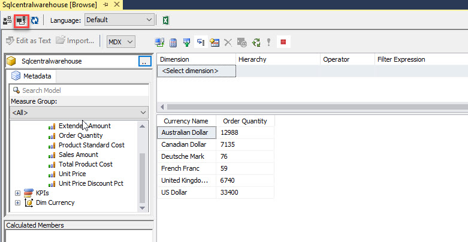The image size is (468, 242).
Task: Select the Order Quantity measure
Action: point(80,135)
